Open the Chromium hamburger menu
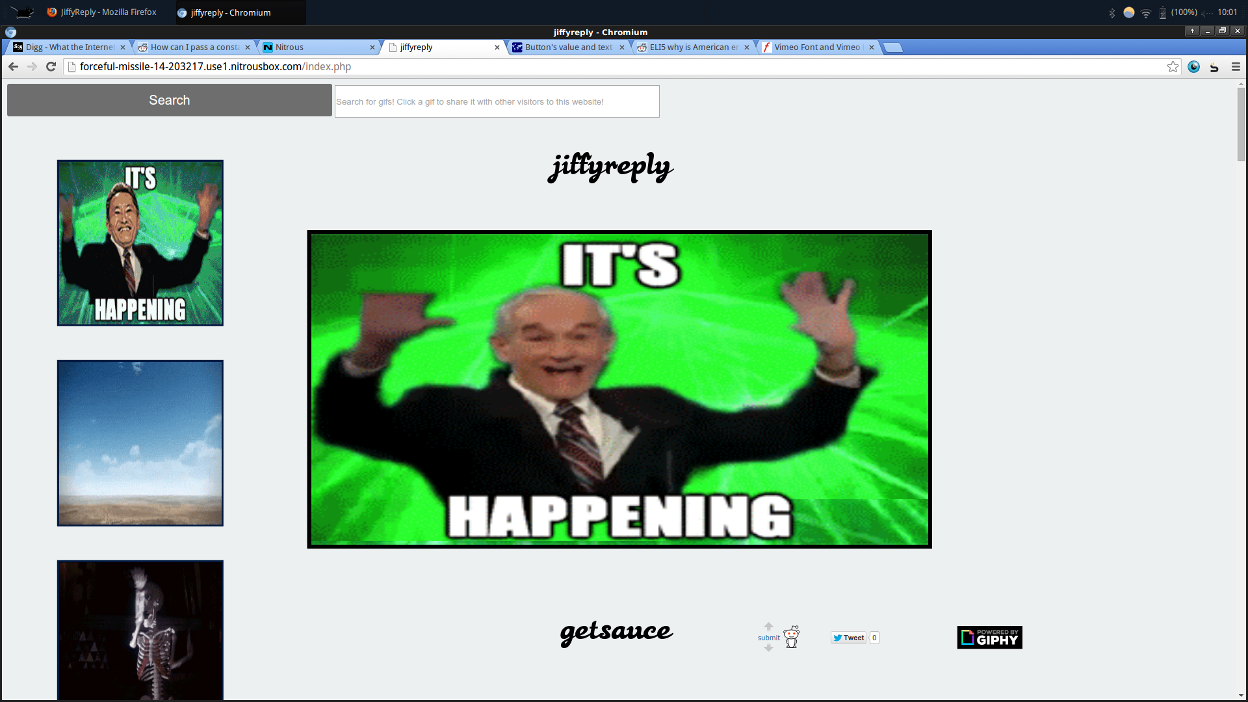Screen dimensions: 1248x702 coord(1236,67)
